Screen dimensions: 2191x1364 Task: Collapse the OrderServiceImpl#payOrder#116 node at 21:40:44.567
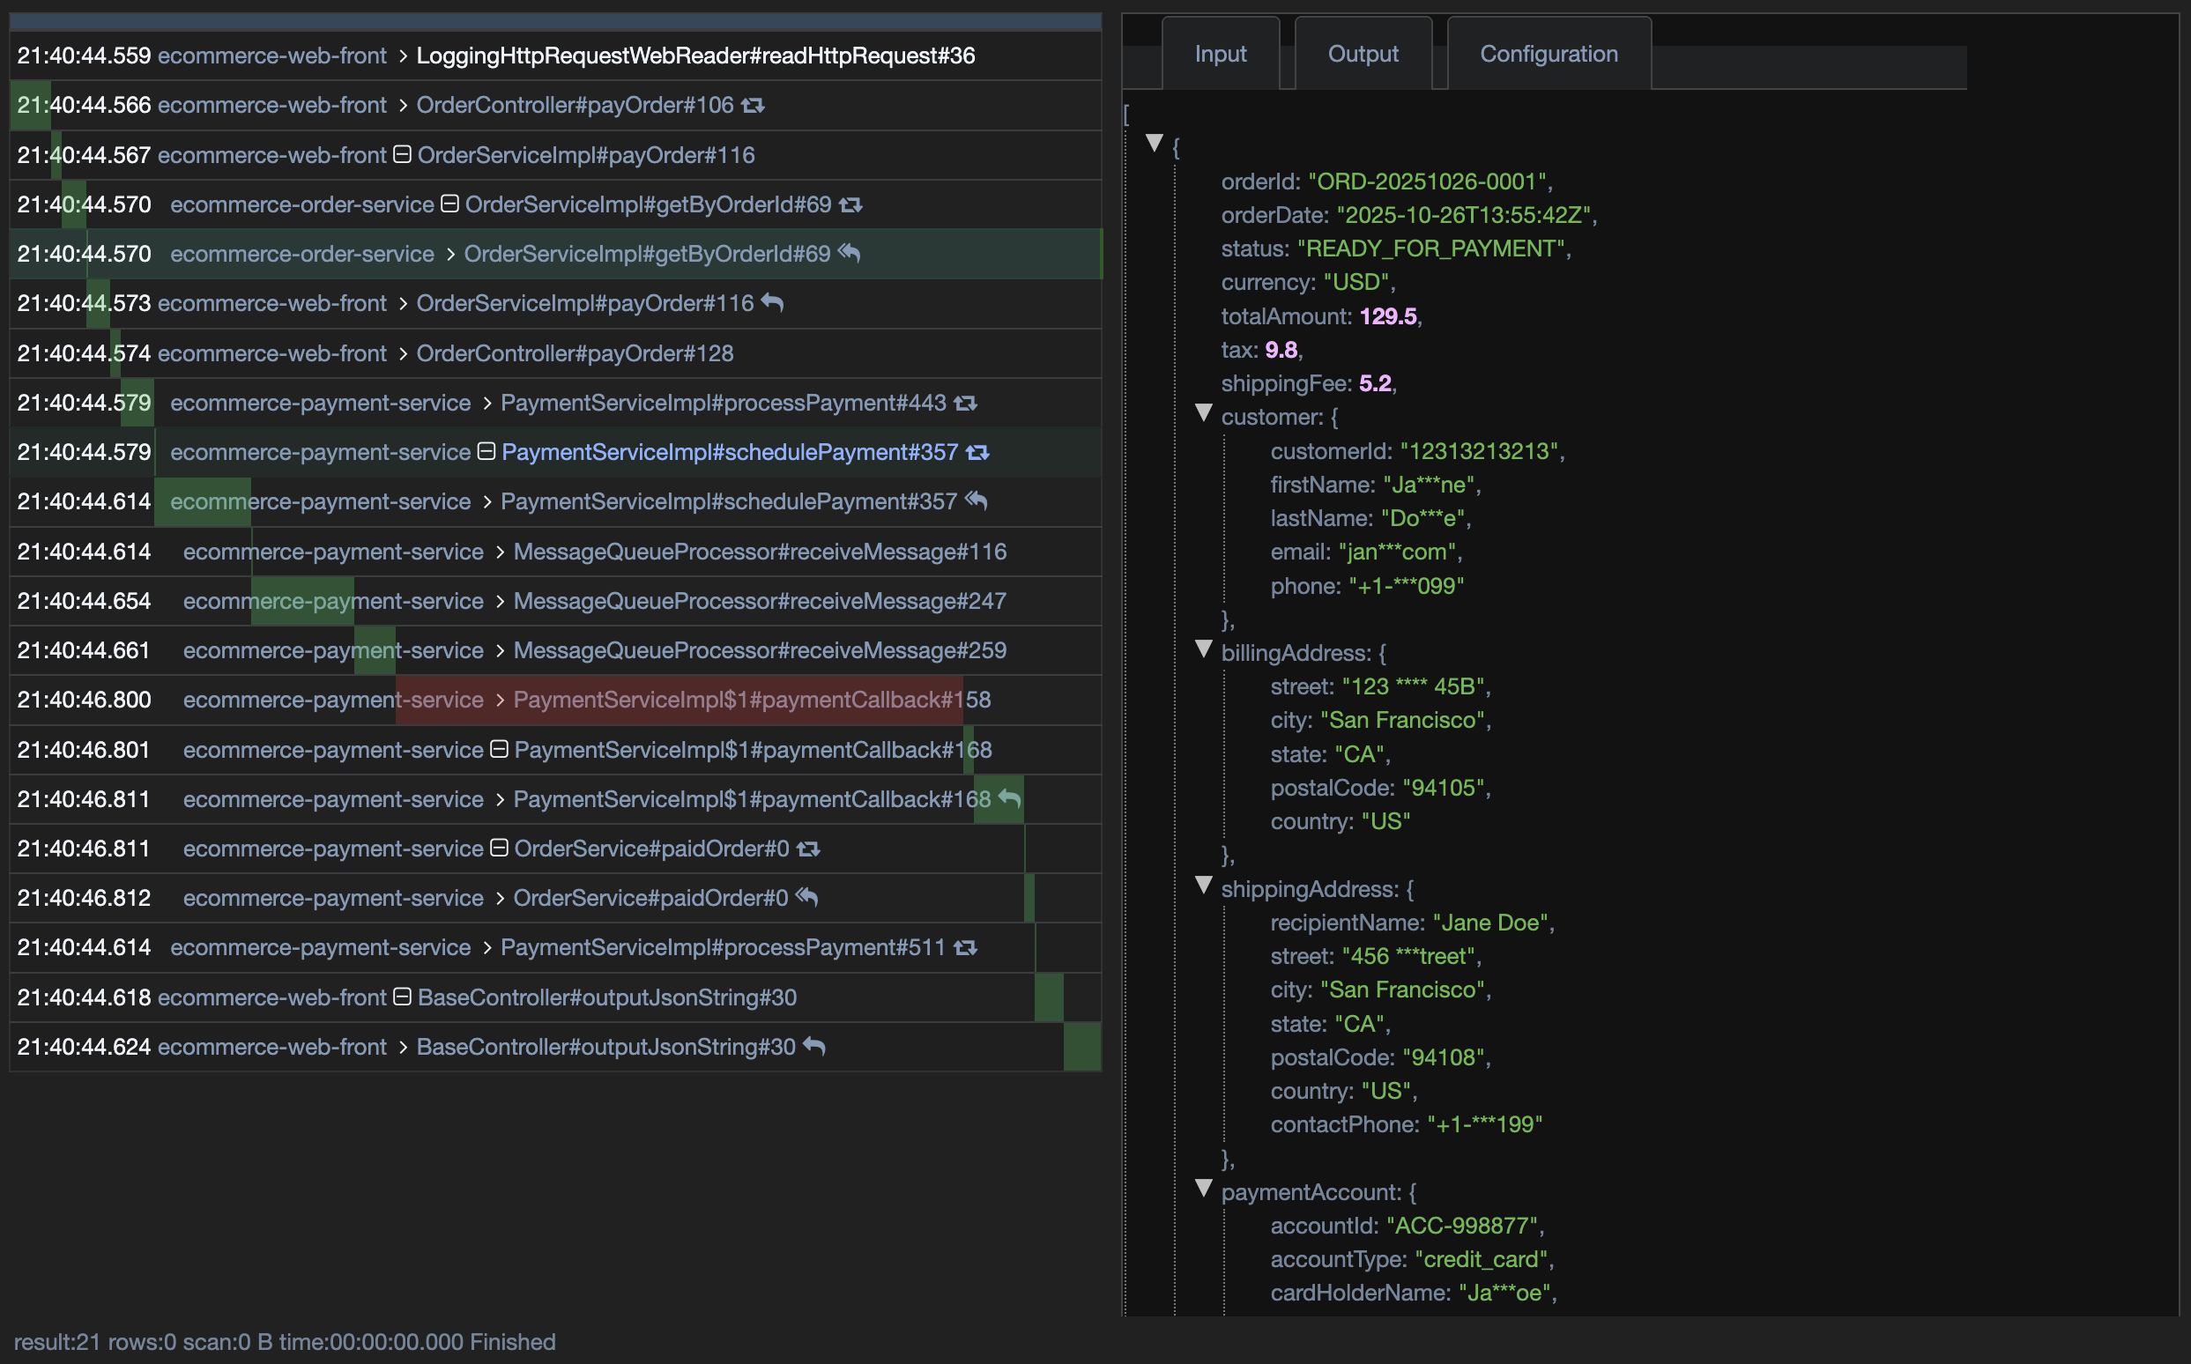403,154
